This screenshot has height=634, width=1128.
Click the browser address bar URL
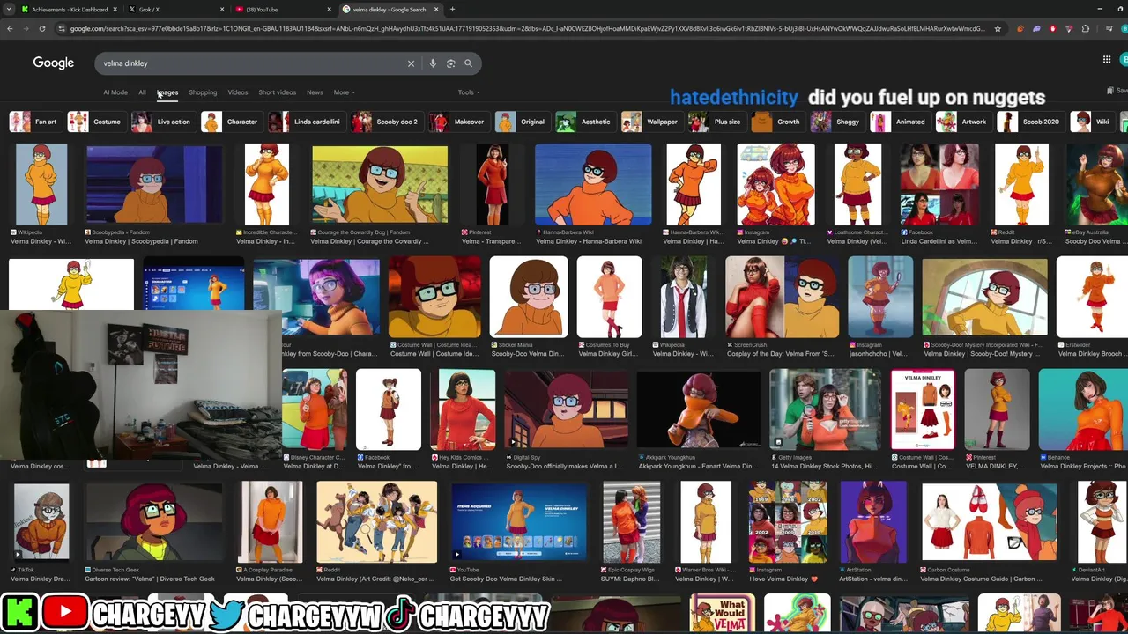pos(529,28)
